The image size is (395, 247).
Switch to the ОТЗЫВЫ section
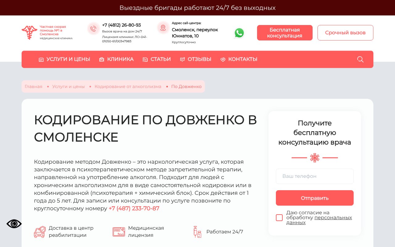[x=199, y=59]
